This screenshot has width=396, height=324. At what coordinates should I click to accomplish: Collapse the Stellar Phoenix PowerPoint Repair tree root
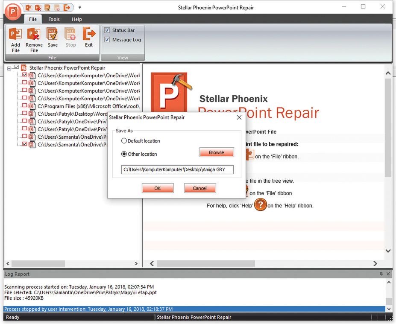coord(9,68)
